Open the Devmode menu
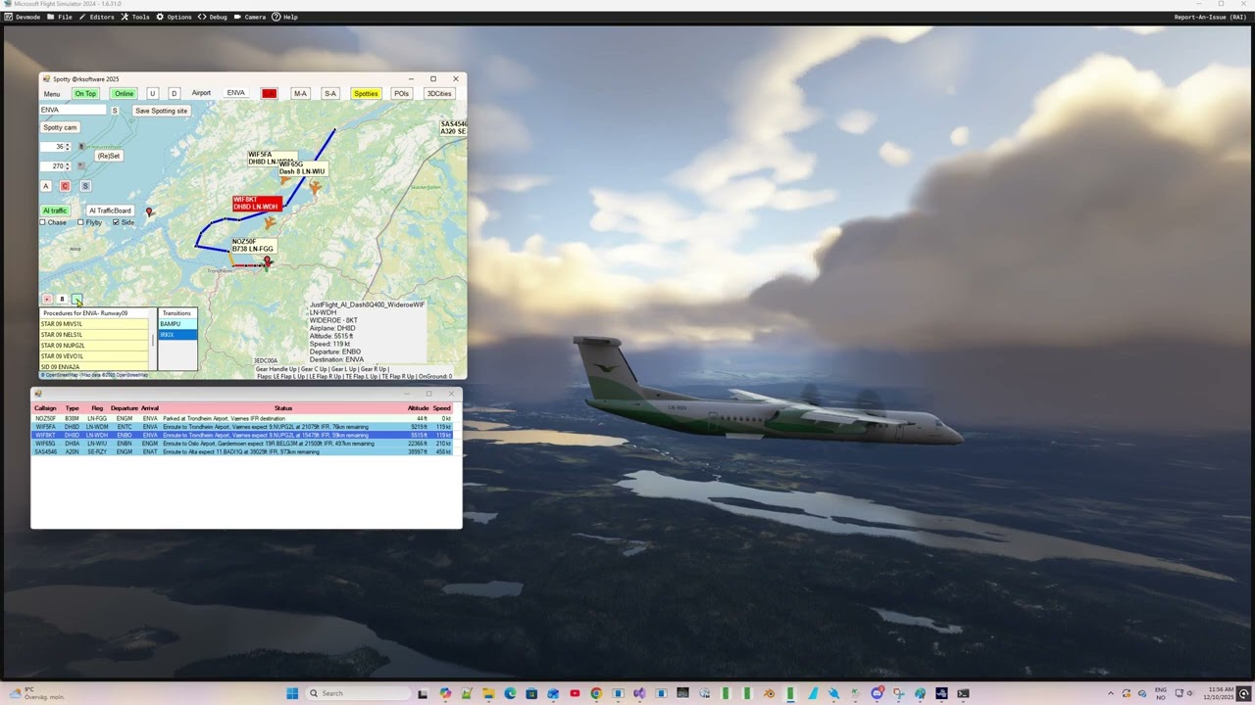The height and width of the screenshot is (705, 1255). (x=23, y=17)
